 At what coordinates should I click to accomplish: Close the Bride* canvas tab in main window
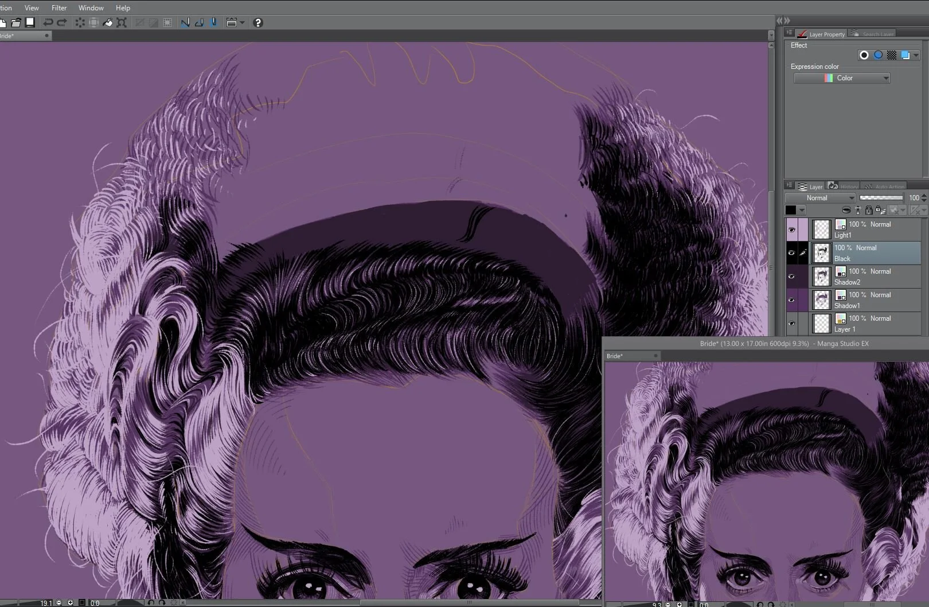[47, 36]
